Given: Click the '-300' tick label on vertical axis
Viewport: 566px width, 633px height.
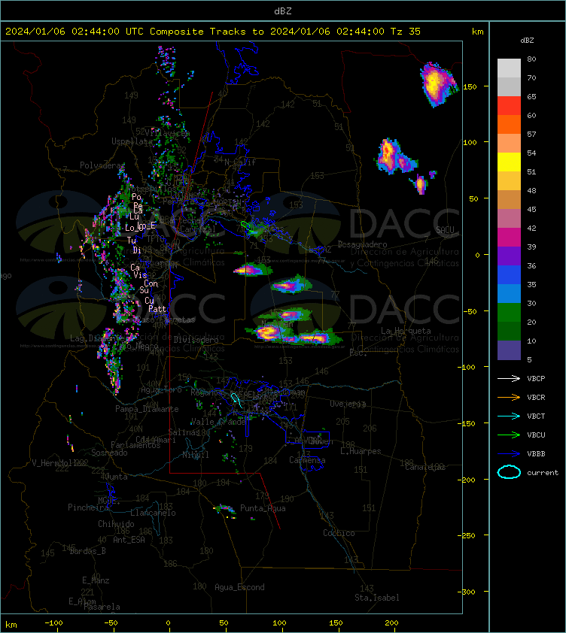Looking at the screenshot, I should click(x=468, y=592).
